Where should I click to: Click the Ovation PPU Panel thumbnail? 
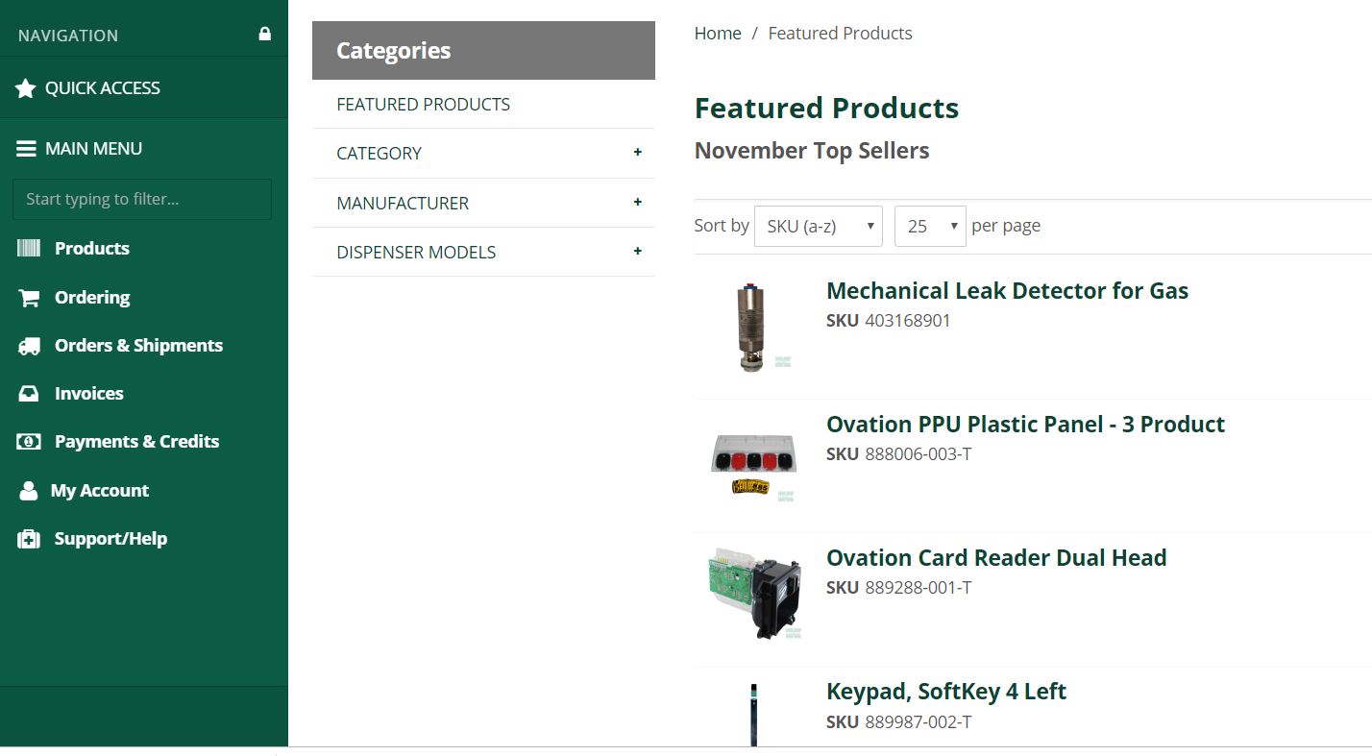tap(754, 465)
